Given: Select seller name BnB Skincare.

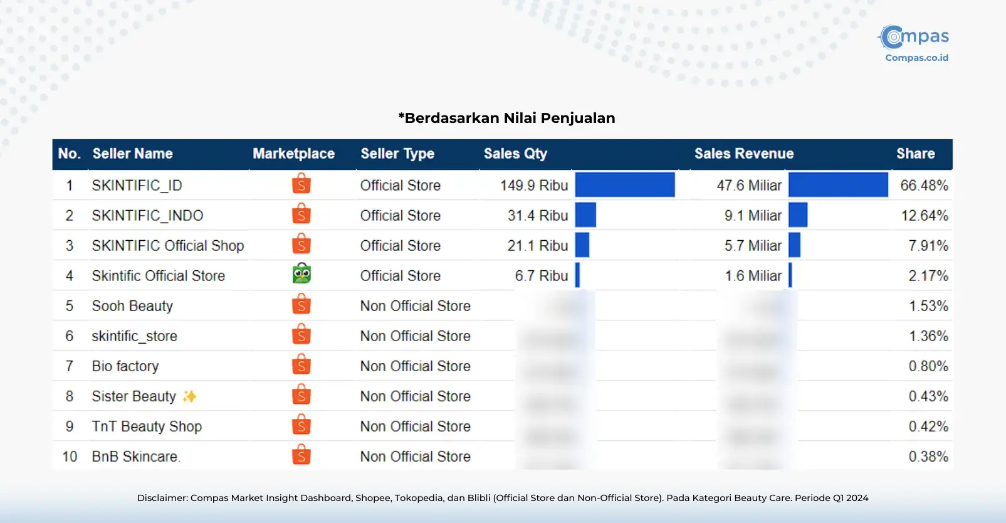Looking at the screenshot, I should coord(136,457).
